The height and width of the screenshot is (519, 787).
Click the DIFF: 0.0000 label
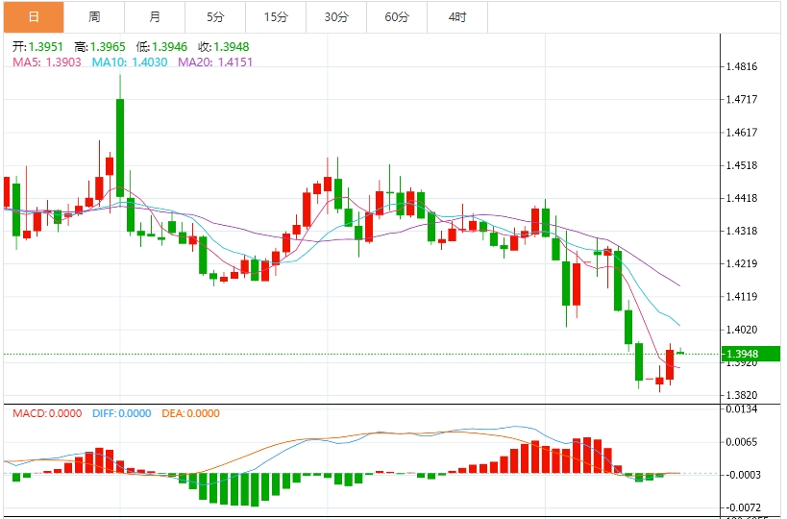pyautogui.click(x=121, y=413)
